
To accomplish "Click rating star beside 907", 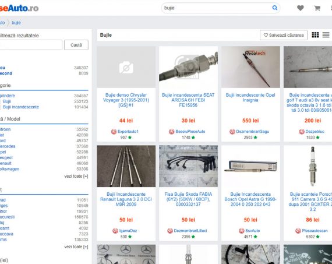I will (130, 138).
